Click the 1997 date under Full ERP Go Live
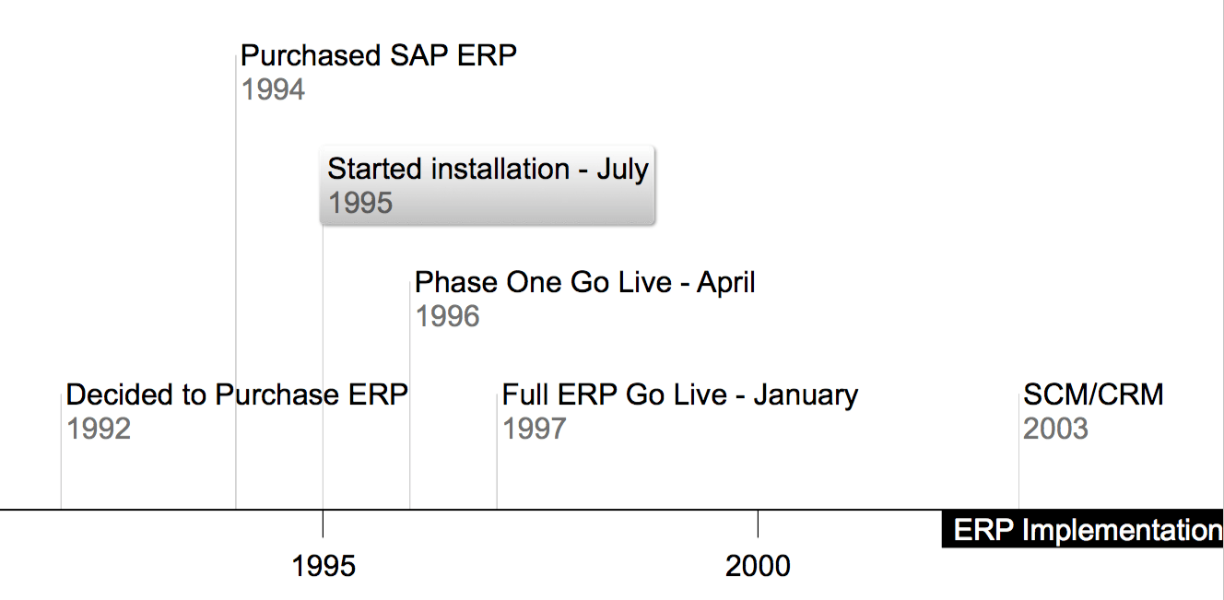 (535, 429)
